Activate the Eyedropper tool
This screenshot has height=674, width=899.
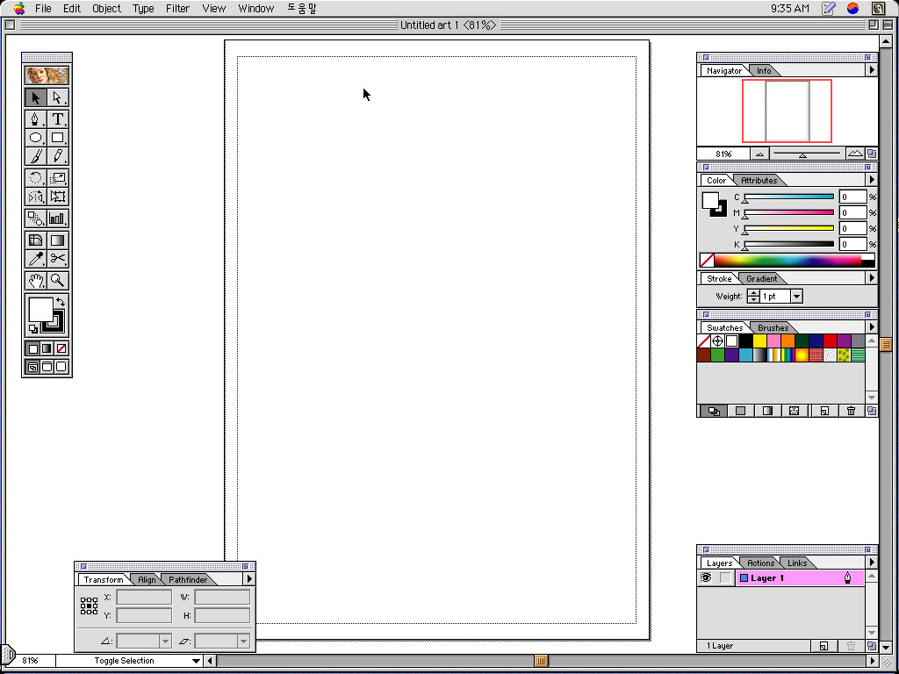(x=36, y=258)
